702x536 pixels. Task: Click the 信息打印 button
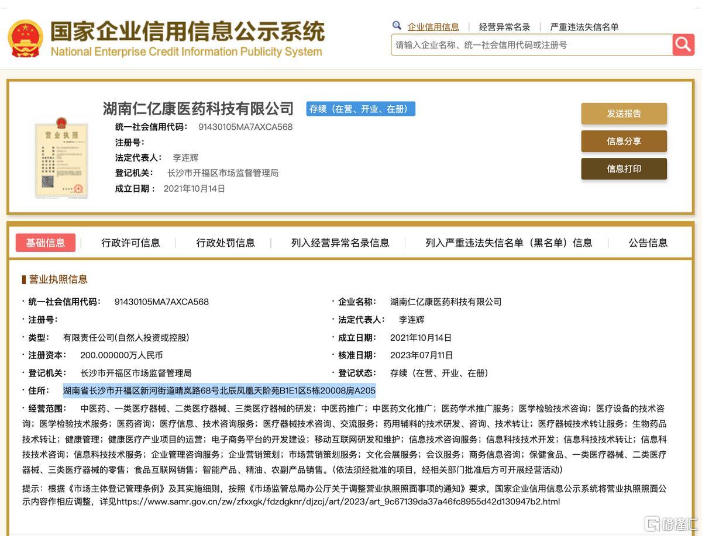coord(624,168)
